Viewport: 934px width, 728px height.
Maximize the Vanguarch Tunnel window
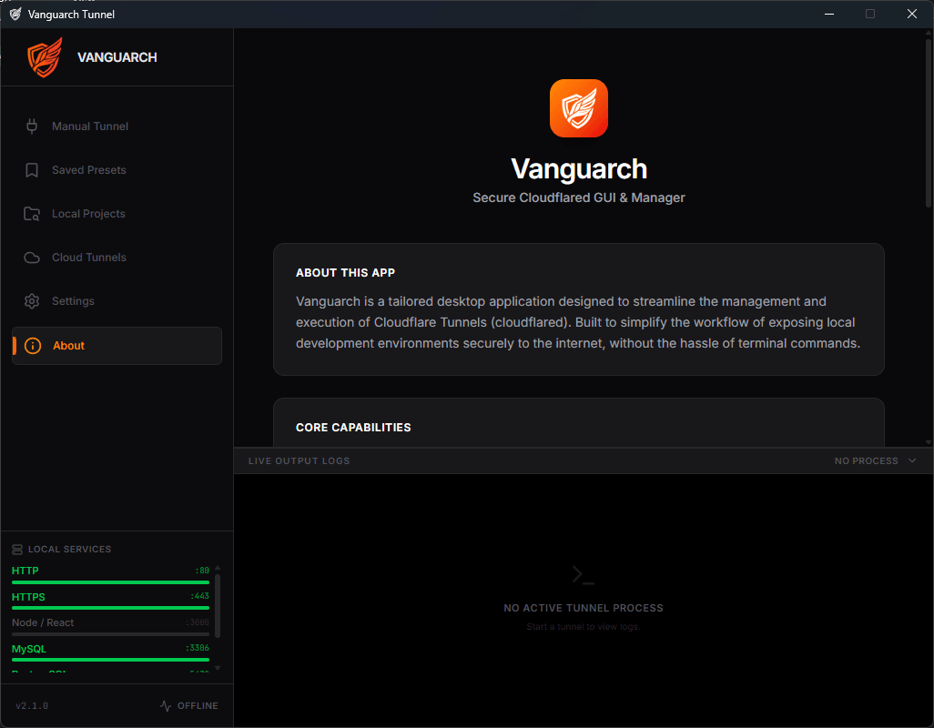point(870,14)
